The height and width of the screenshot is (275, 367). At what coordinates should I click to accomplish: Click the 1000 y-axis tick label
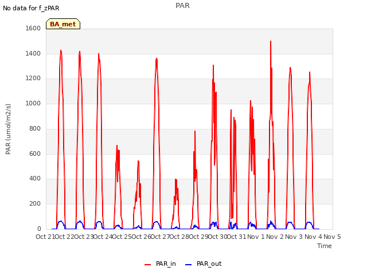(33, 103)
